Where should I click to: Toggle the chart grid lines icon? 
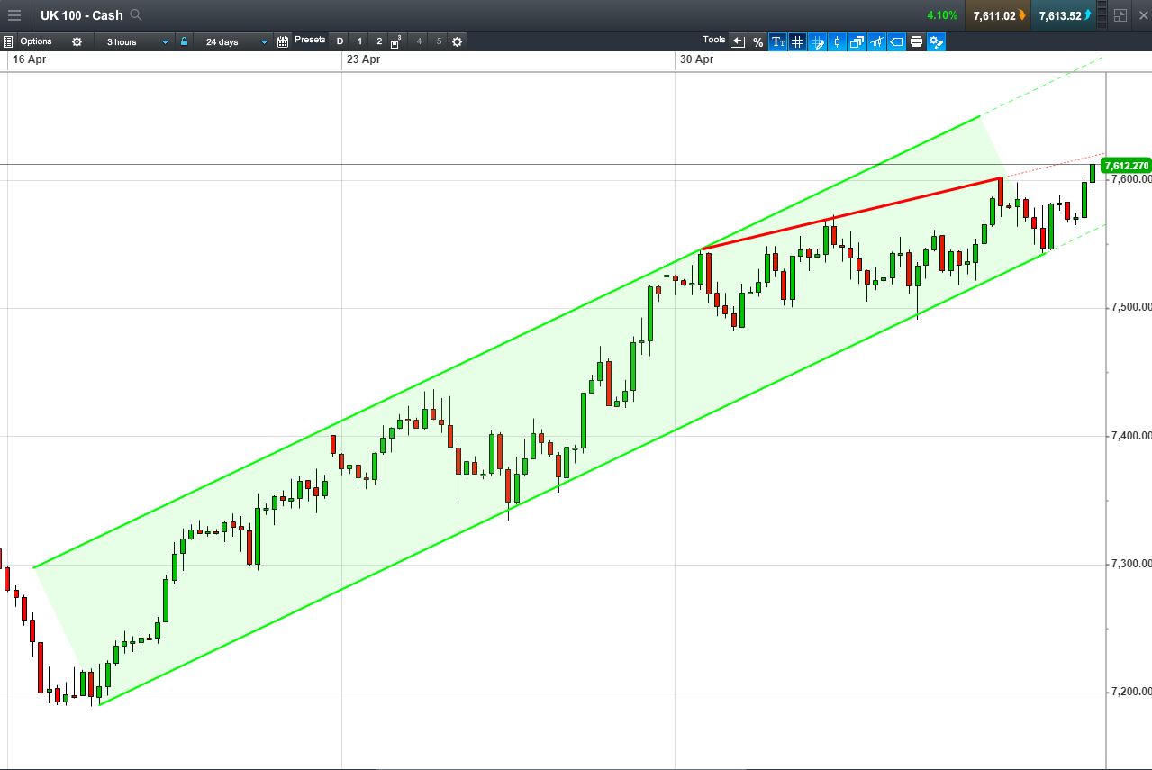pyautogui.click(x=797, y=41)
